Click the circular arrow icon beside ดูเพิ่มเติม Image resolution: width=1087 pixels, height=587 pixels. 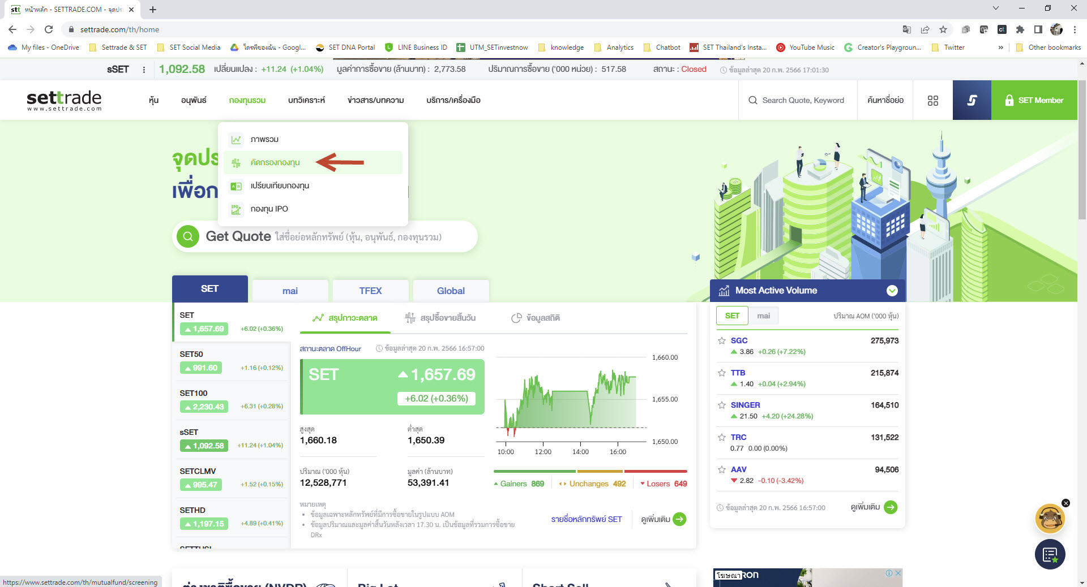891,507
